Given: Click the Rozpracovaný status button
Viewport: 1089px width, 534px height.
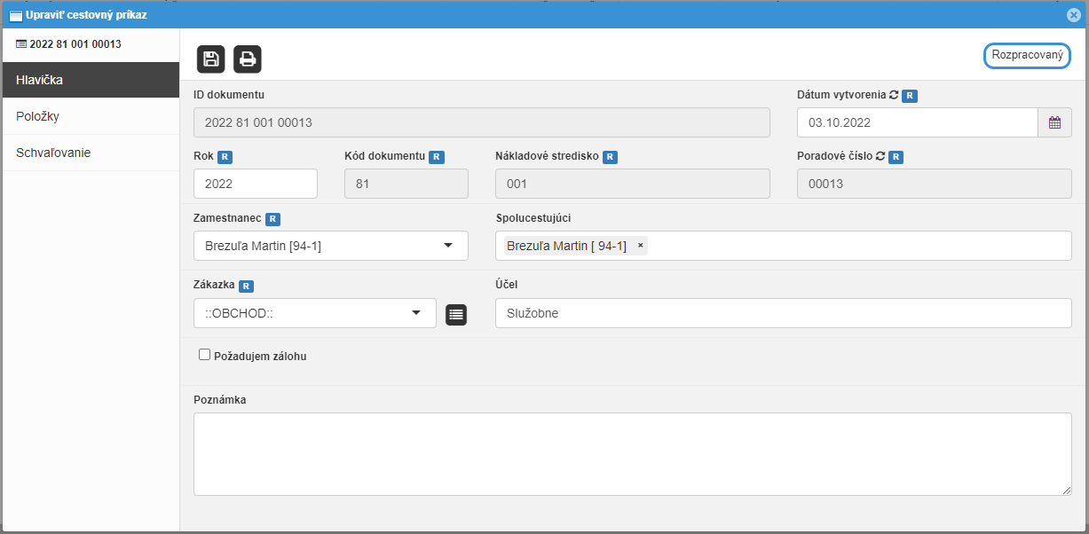Looking at the screenshot, I should point(1027,55).
